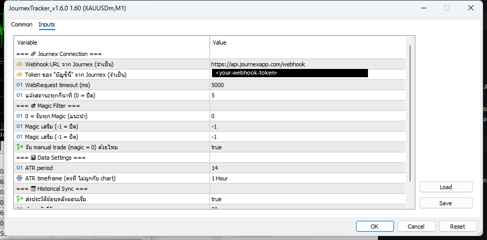
Task: Open the ATR timeframe 1 Hour dropdown
Action: (x=308, y=178)
